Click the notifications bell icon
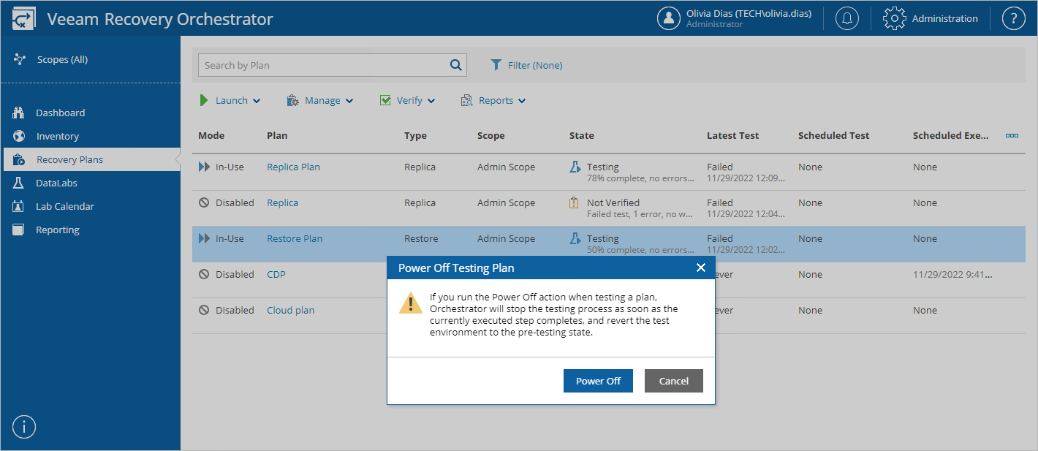The height and width of the screenshot is (451, 1038). coord(847,19)
